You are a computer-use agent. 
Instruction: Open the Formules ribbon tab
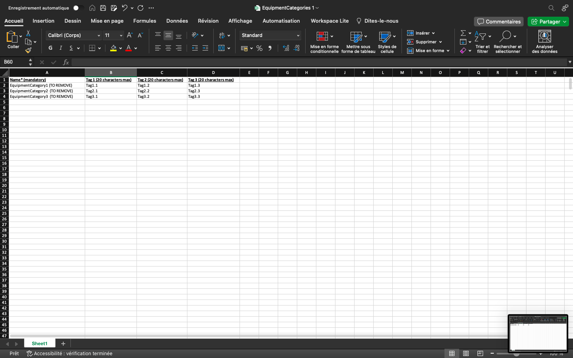pos(144,21)
